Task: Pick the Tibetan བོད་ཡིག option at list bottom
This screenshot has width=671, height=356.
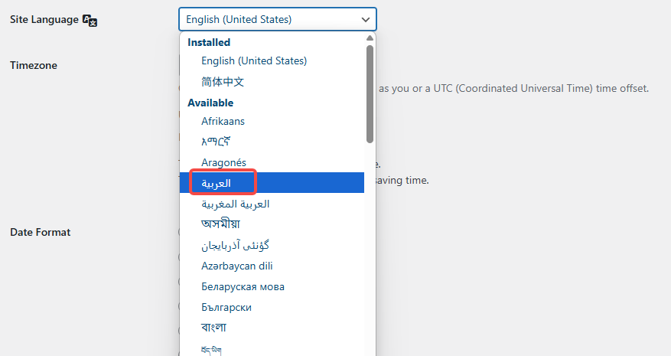Action: [213, 349]
